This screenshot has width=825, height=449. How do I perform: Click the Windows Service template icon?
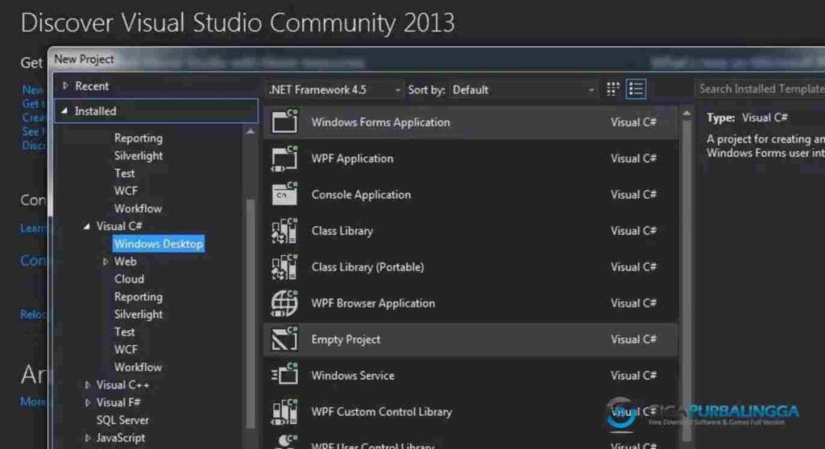tap(284, 376)
